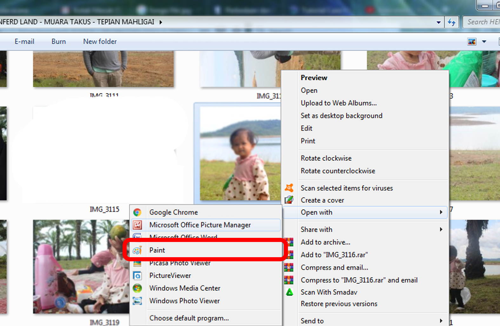500x326 pixels.
Task: Click the Avast icon beside Scan selected items
Action: [x=289, y=188]
